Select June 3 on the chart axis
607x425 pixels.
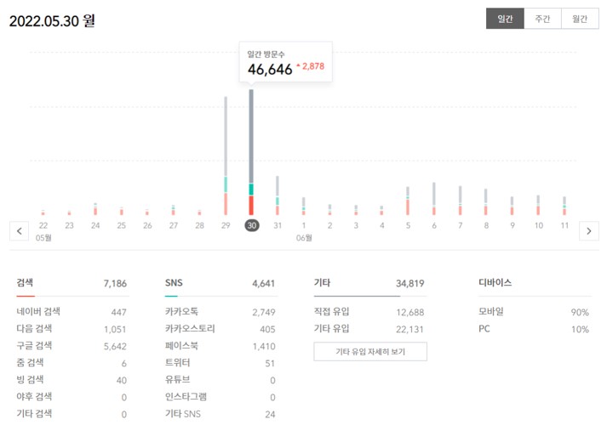pyautogui.click(x=356, y=225)
